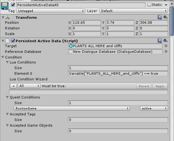Collapse the Quest Conditions section
The height and width of the screenshot is (141, 174).
pyautogui.click(x=7, y=97)
